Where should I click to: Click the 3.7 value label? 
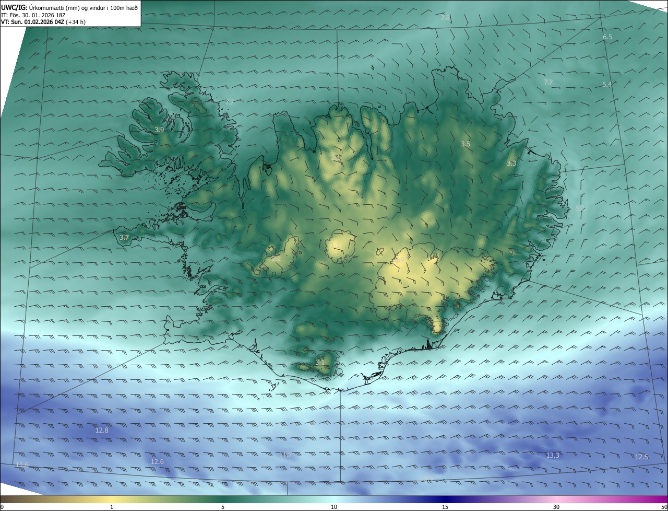(124, 238)
